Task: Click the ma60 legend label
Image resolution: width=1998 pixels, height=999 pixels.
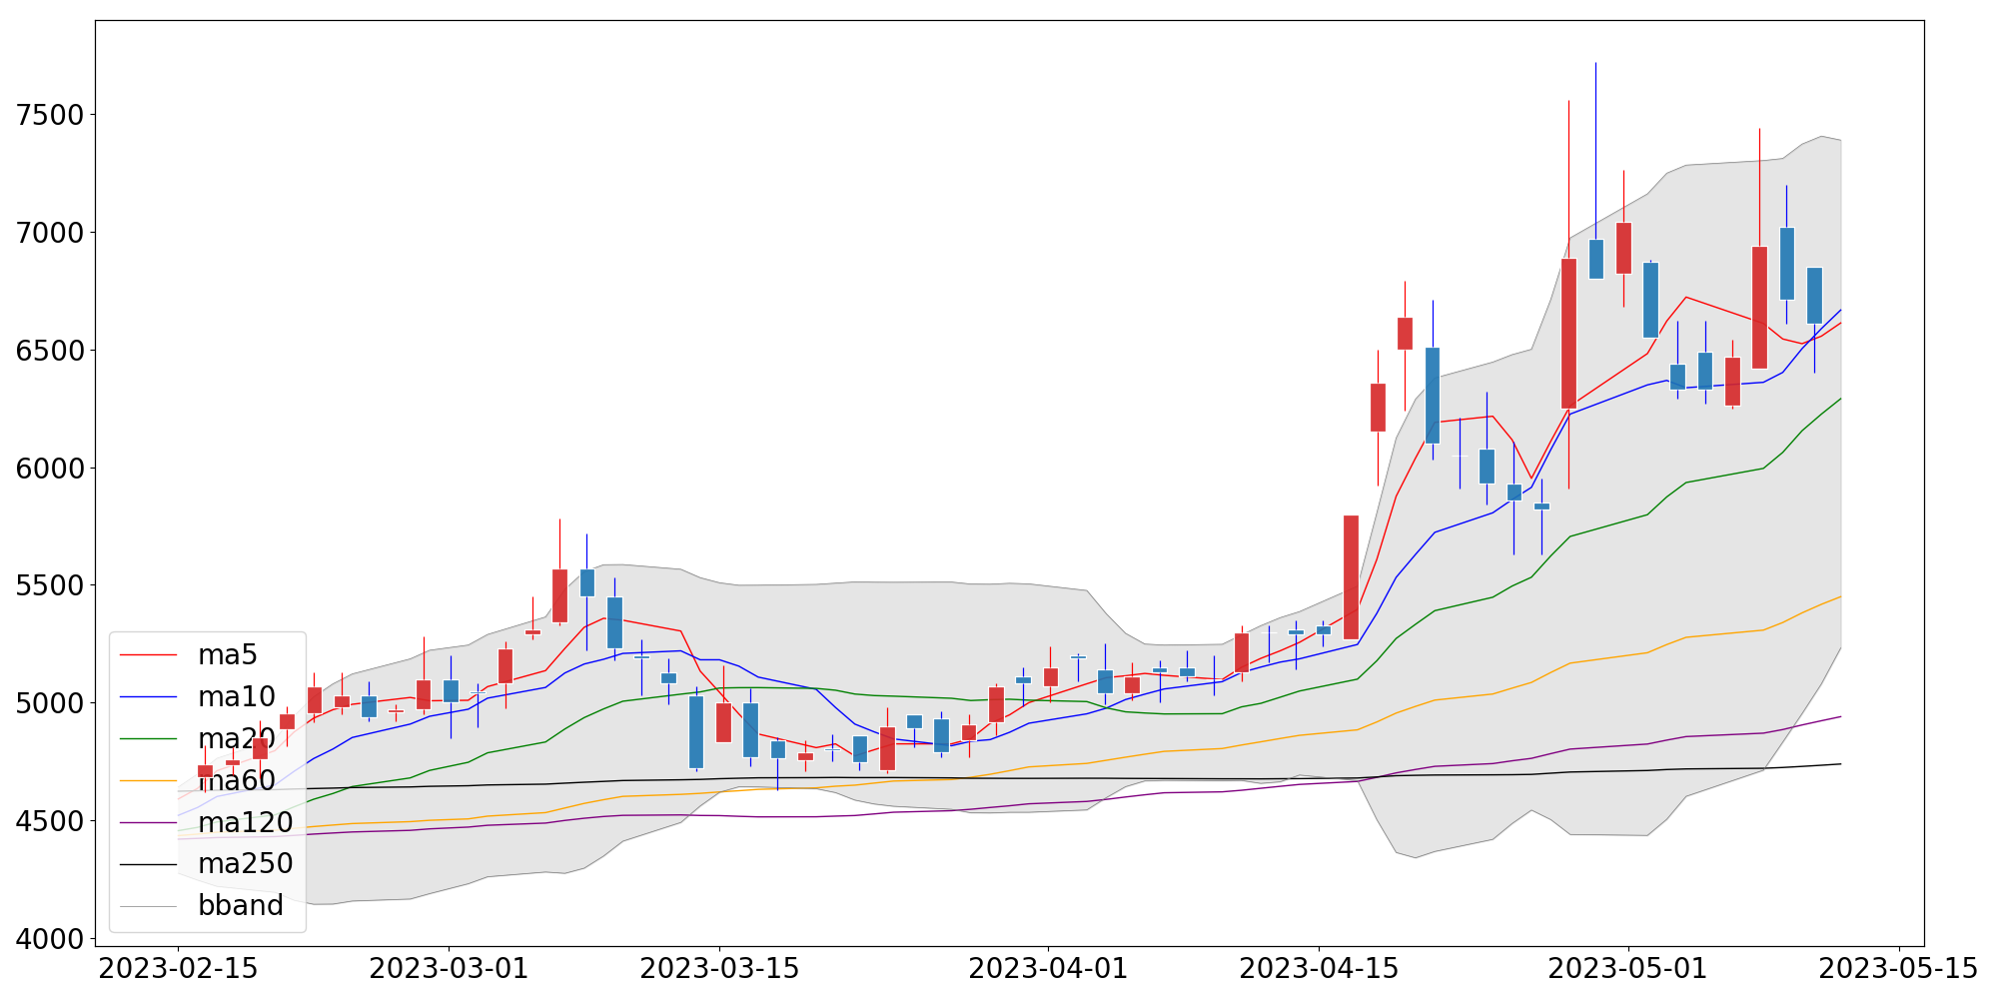Action: (236, 781)
